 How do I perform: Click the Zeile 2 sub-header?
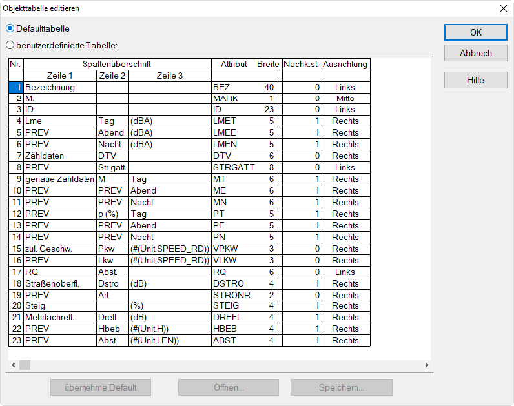pos(112,76)
